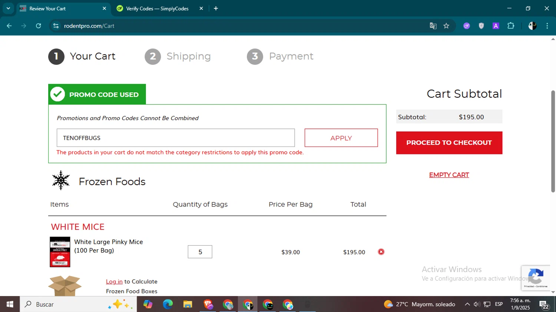556x312 pixels.
Task: Click the scroll up arrow of the page
Action: [553, 39]
